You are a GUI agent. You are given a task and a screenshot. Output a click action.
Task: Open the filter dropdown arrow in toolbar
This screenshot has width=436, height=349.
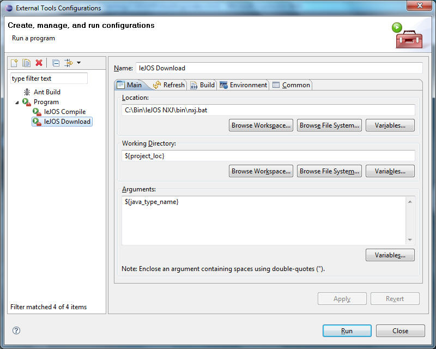(78, 63)
